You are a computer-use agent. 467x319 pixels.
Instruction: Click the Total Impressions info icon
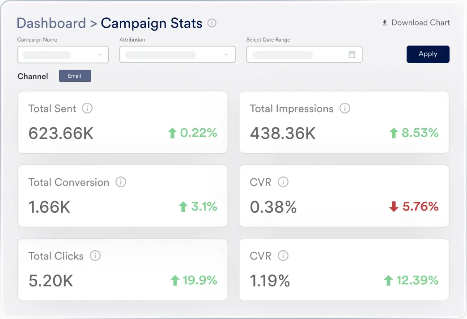(344, 108)
